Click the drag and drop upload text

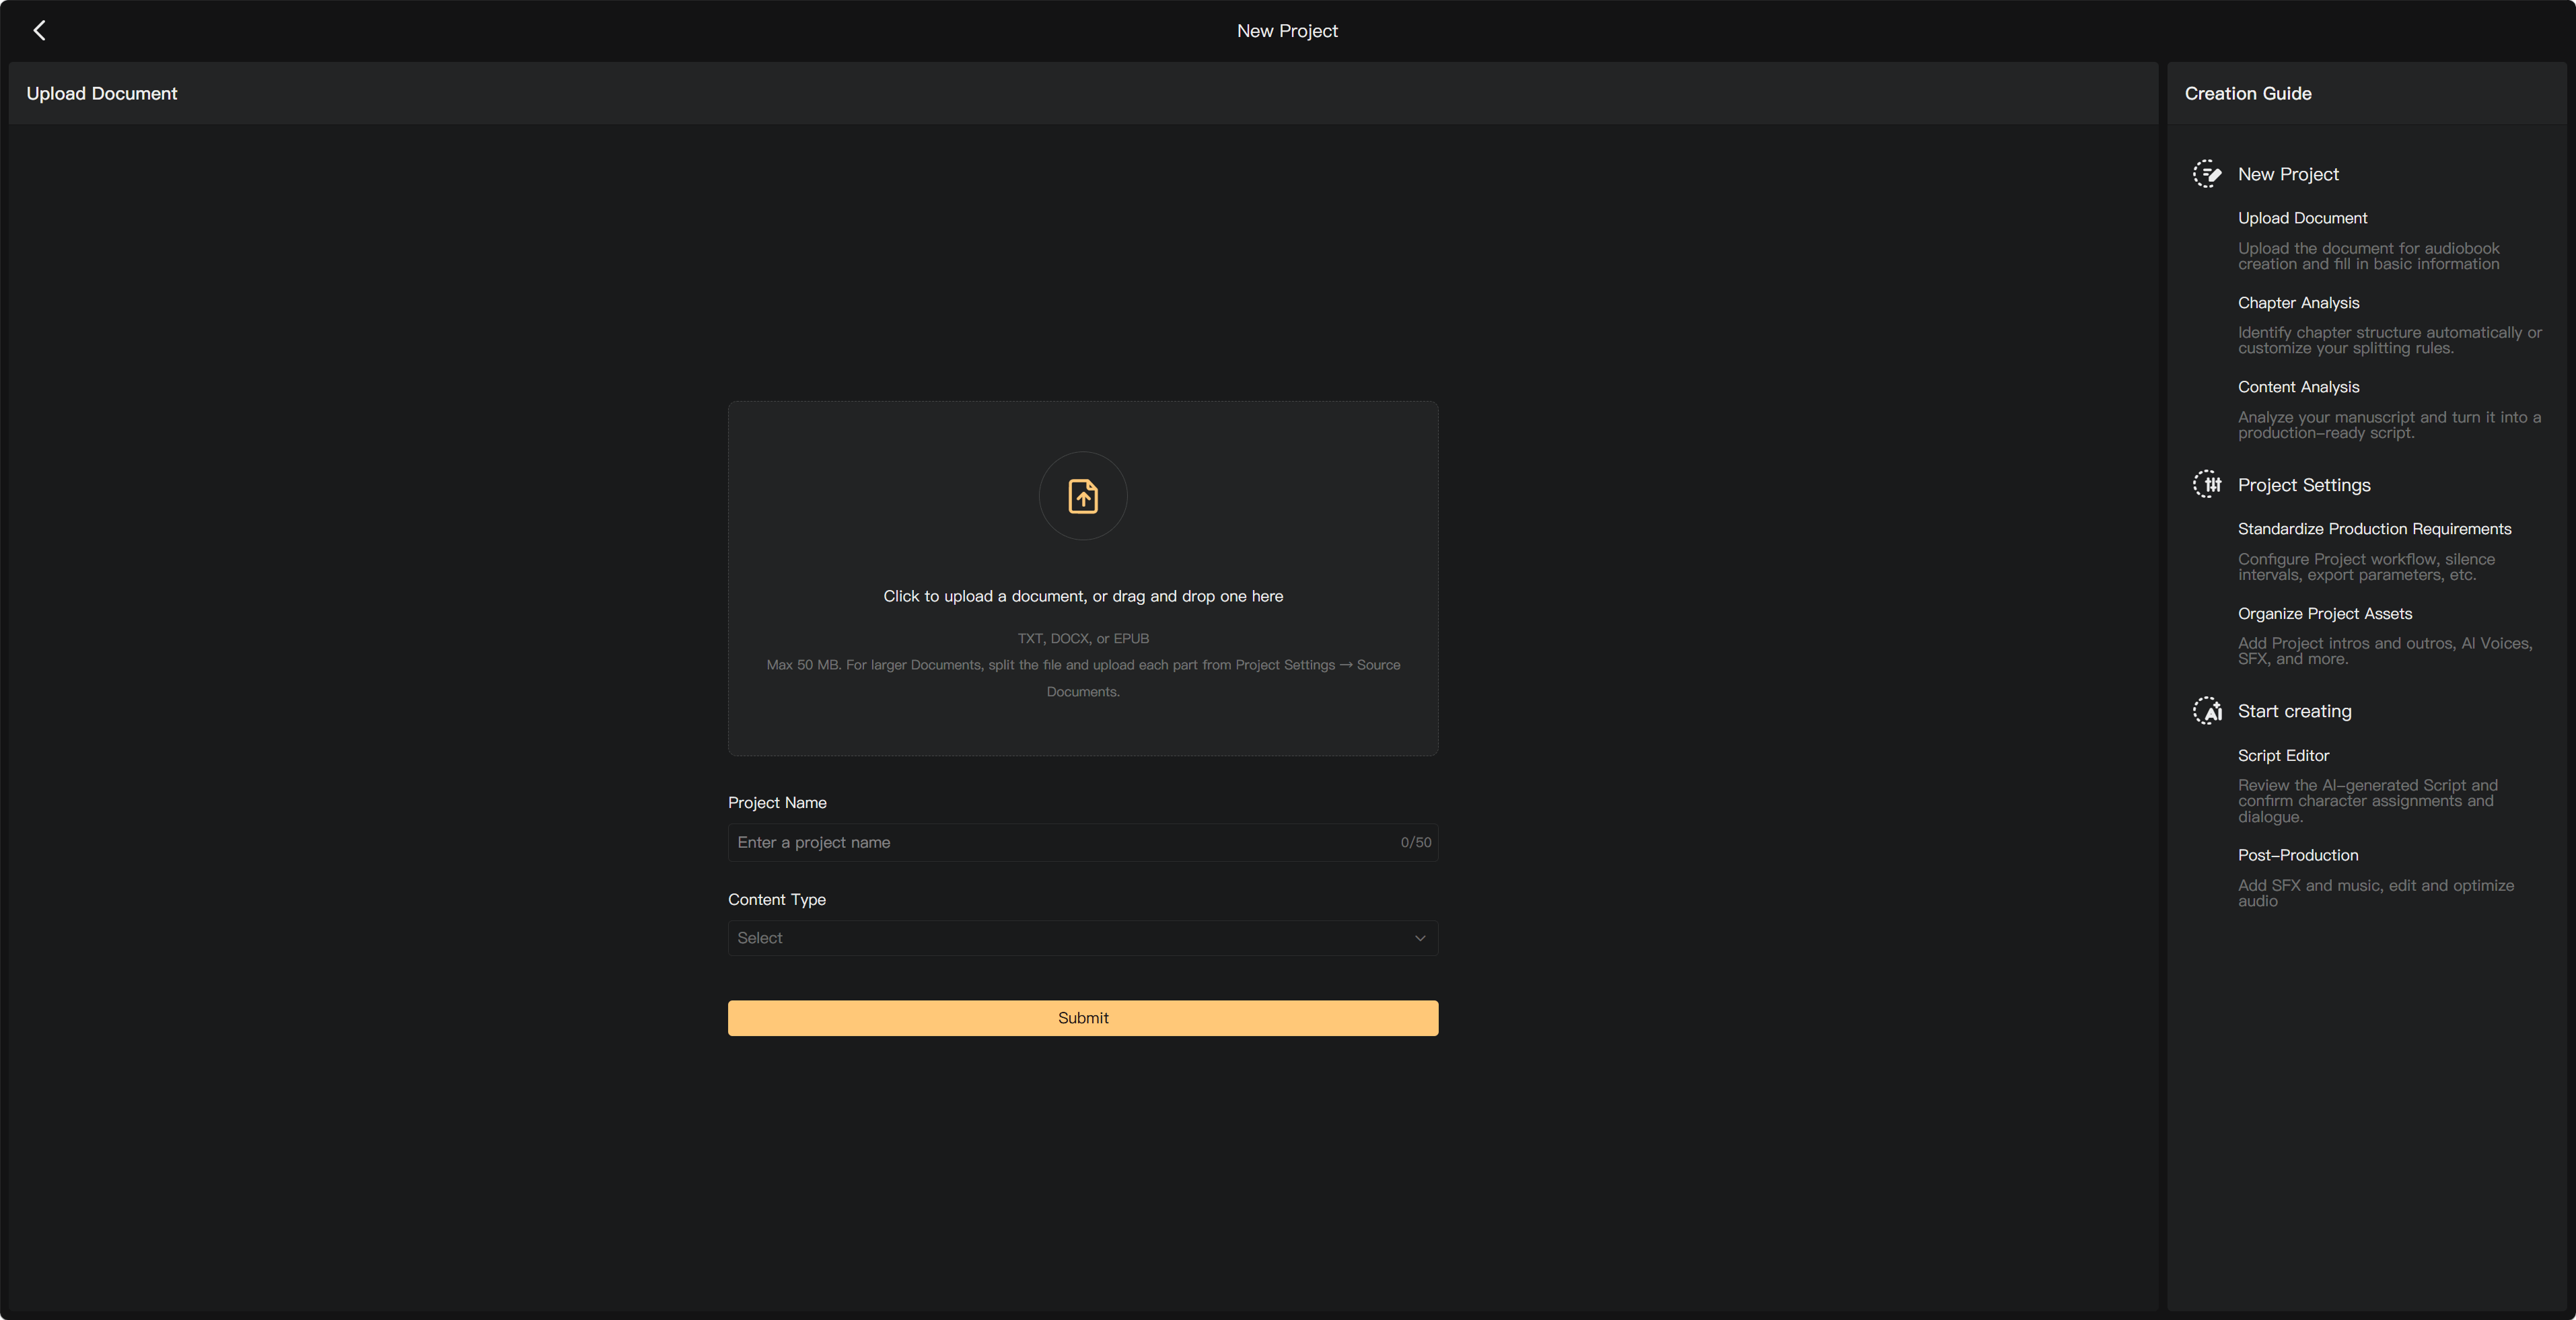[x=1083, y=596]
